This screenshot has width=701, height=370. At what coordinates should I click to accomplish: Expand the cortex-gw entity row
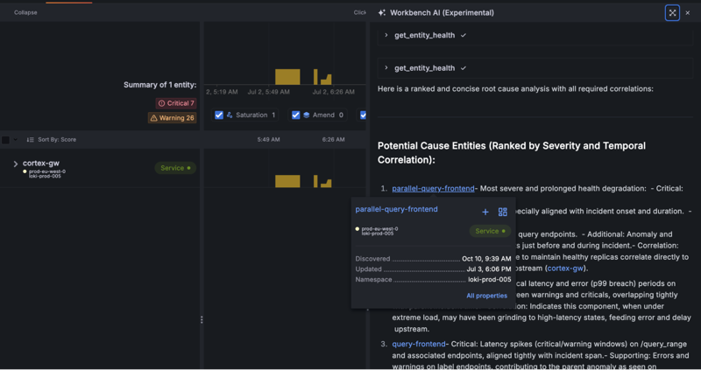point(16,164)
